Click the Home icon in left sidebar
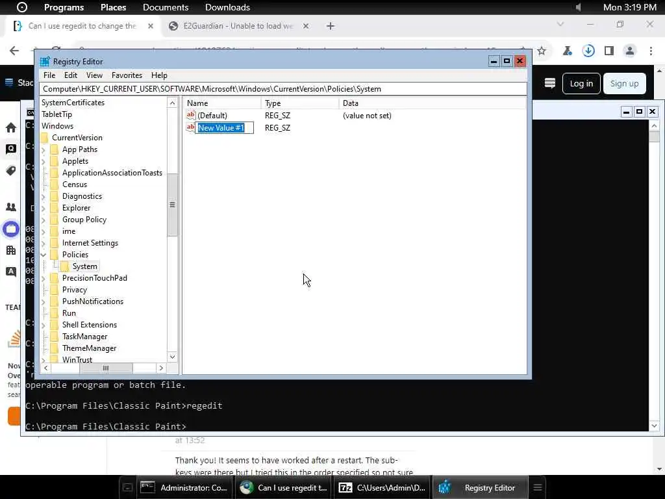This screenshot has height=499, width=665. (x=11, y=128)
